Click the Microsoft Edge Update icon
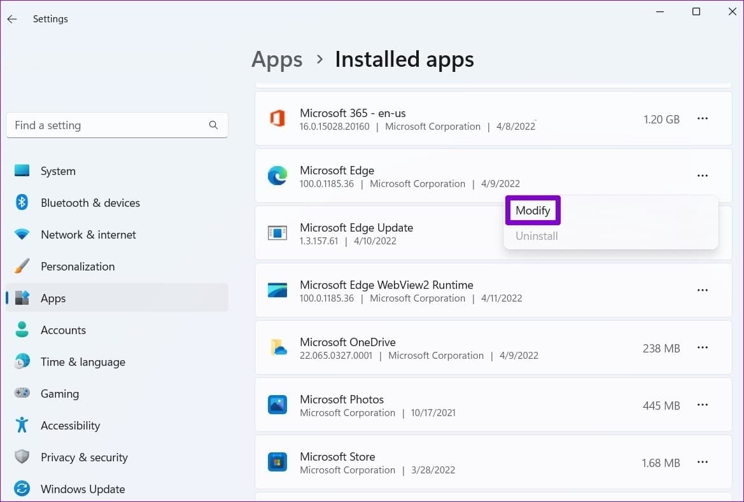The height and width of the screenshot is (502, 744). point(277,234)
